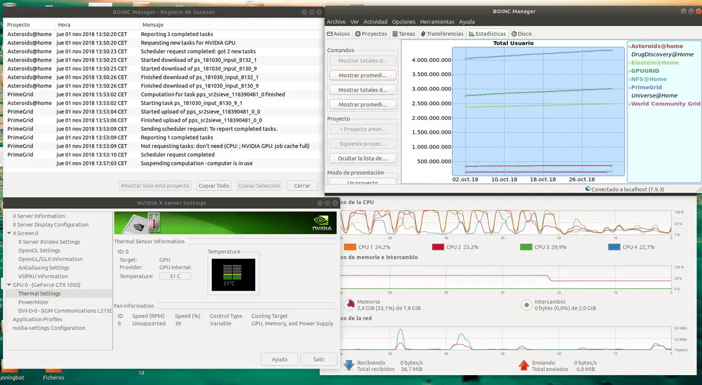The width and height of the screenshot is (702, 385).
Task: Select the Requesting new tasks for NVIDIA GPU row
Action: (163, 43)
